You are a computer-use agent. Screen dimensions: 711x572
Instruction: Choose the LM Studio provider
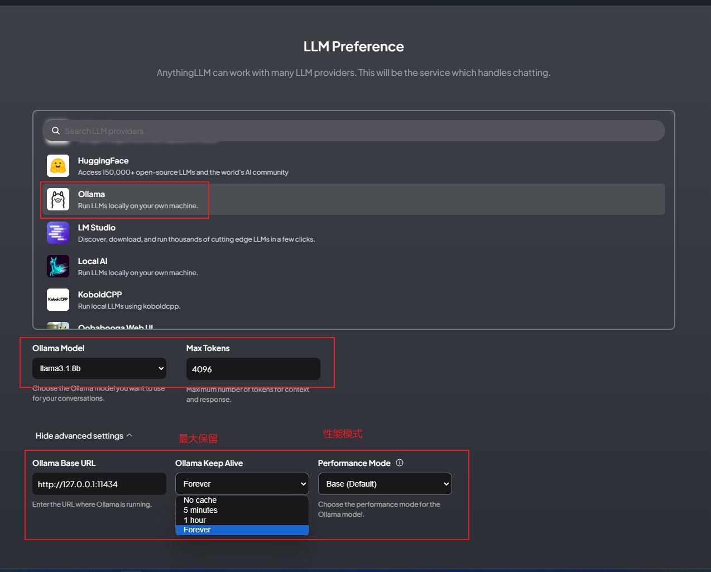[354, 233]
